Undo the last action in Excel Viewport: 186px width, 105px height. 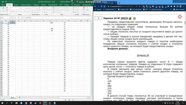click(6, 2)
